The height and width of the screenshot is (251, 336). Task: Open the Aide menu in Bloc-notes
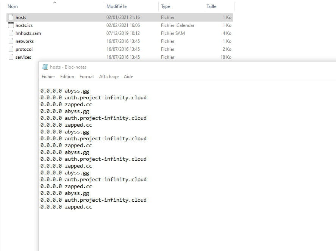point(128,77)
